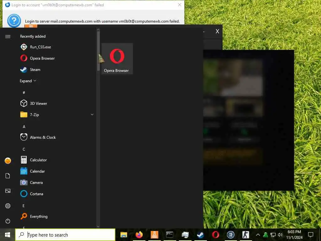The height and width of the screenshot is (241, 321).
Task: Click the question mark icon in login dialog
Action: pyautogui.click(x=14, y=20)
